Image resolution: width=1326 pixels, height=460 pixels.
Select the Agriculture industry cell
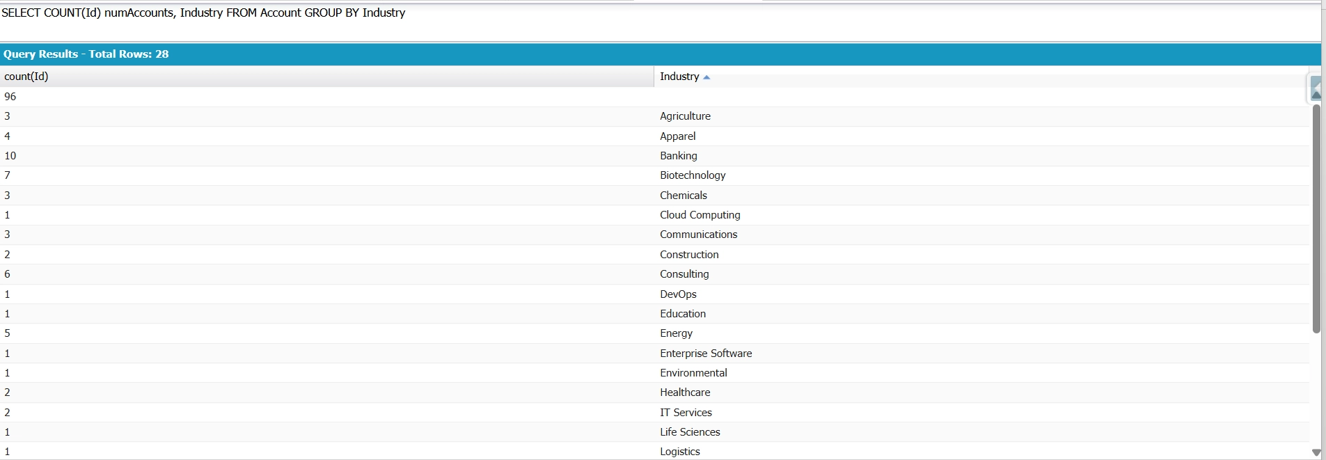[x=685, y=116]
